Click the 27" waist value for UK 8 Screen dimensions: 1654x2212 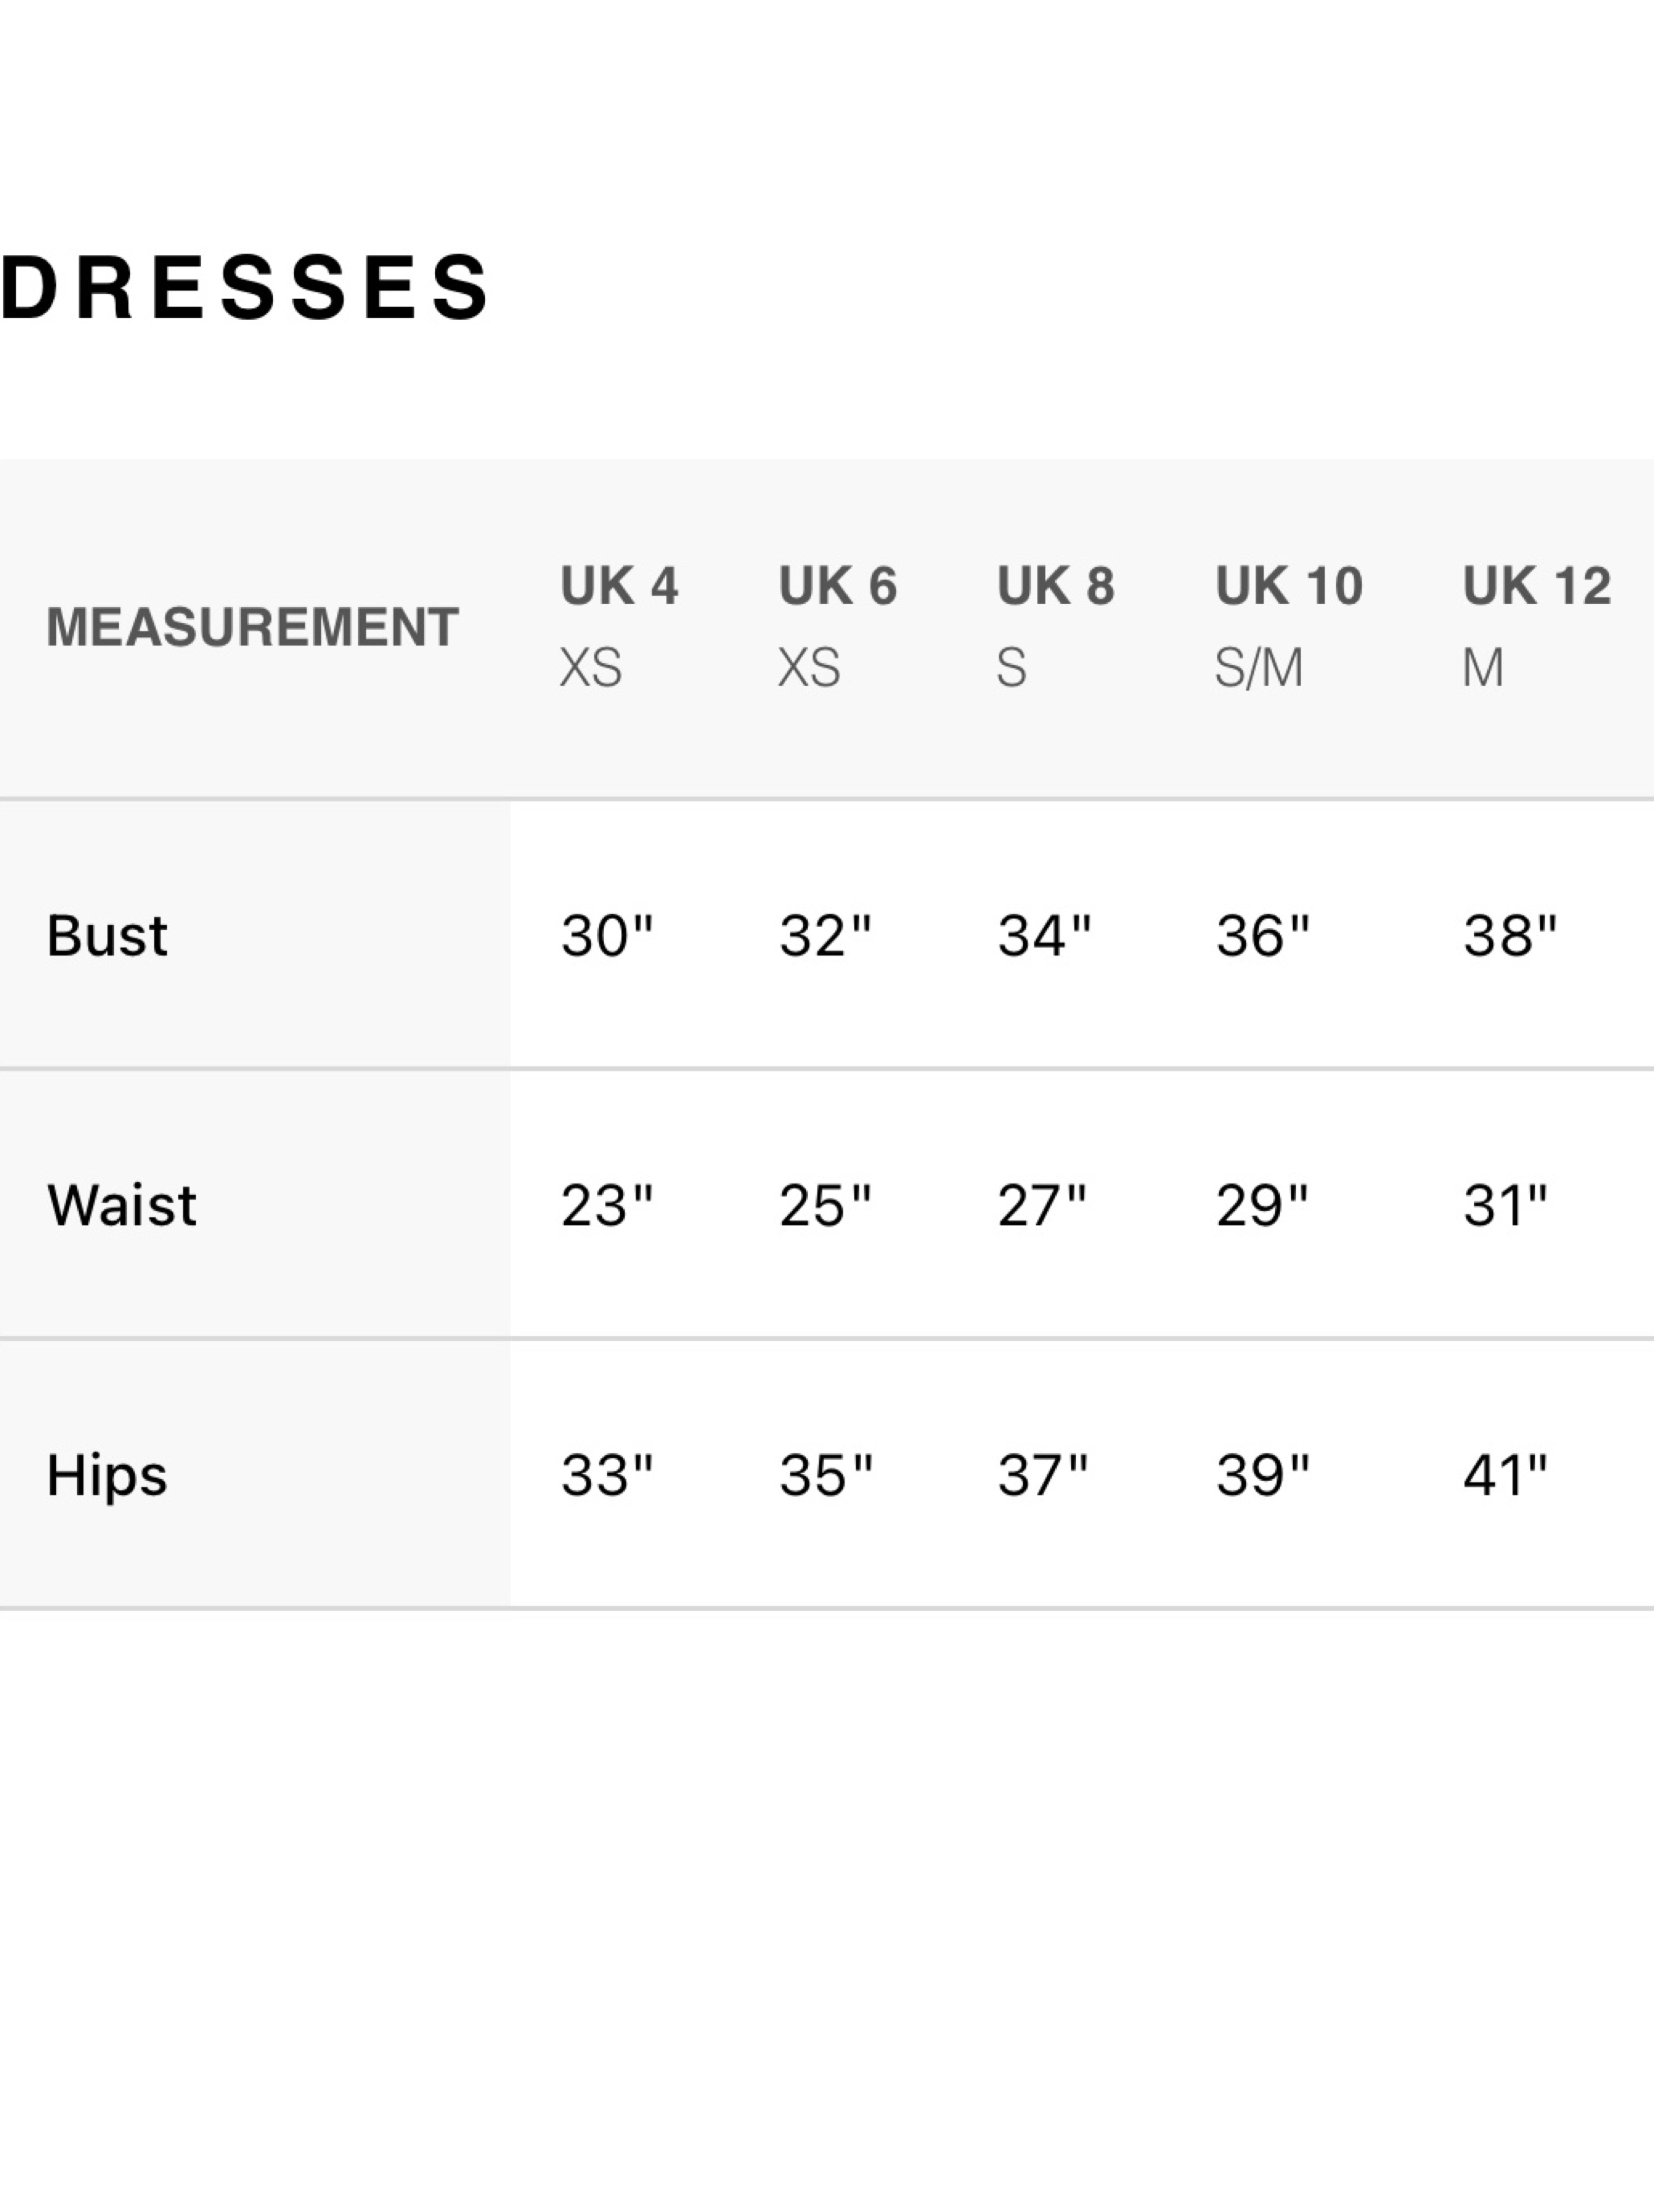(1042, 1205)
